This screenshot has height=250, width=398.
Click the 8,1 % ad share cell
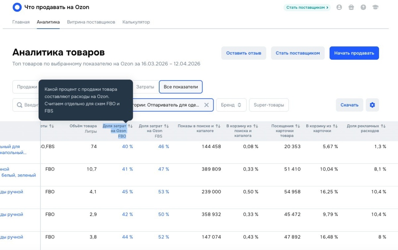379,169
